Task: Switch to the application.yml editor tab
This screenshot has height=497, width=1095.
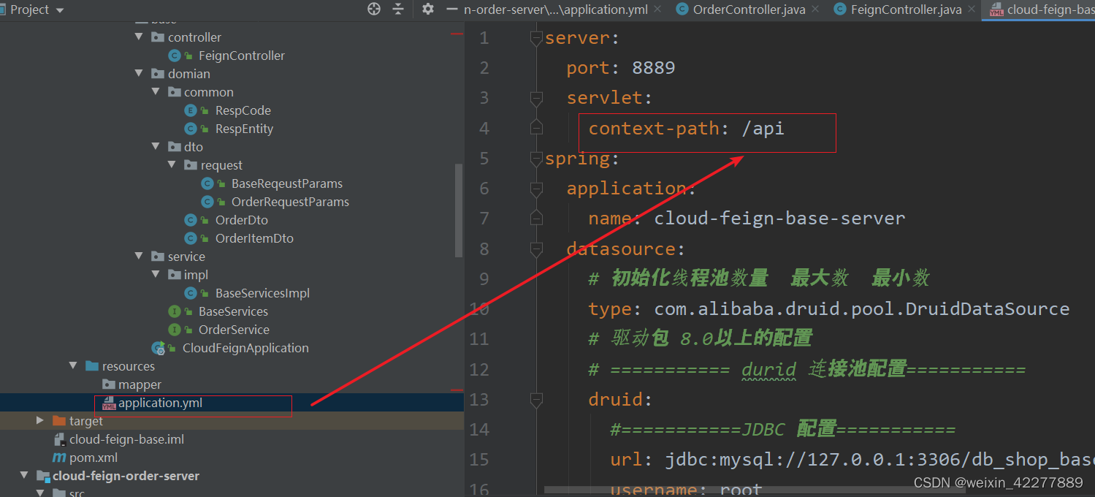Action: (x=555, y=10)
